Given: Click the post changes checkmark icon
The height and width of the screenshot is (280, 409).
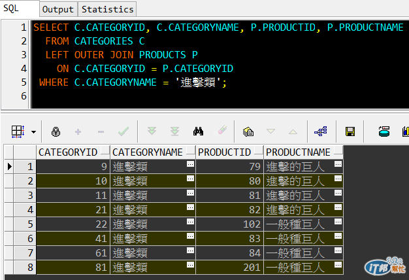Looking at the screenshot, I should (123, 131).
